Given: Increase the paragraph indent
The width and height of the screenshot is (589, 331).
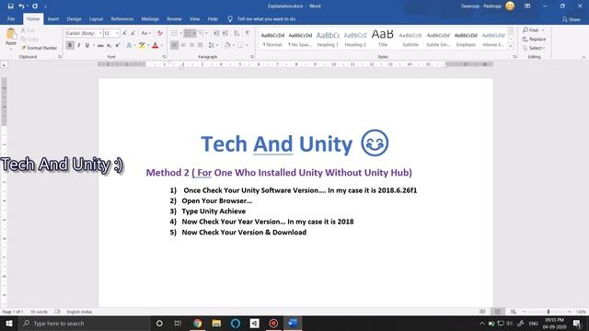Looking at the screenshot, I should pos(225,33).
